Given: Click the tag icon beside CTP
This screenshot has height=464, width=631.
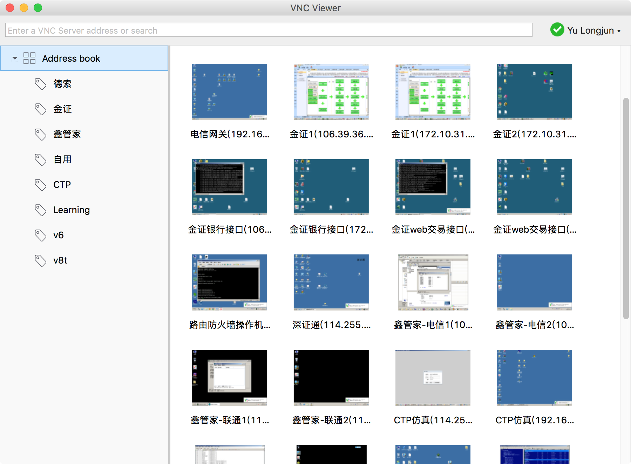Looking at the screenshot, I should (41, 185).
